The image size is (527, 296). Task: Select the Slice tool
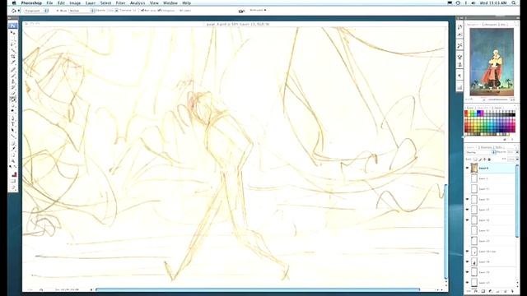(13, 62)
